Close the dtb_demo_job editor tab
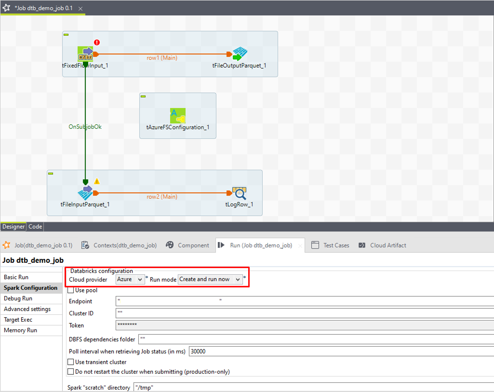The image size is (494, 392). 81,8
